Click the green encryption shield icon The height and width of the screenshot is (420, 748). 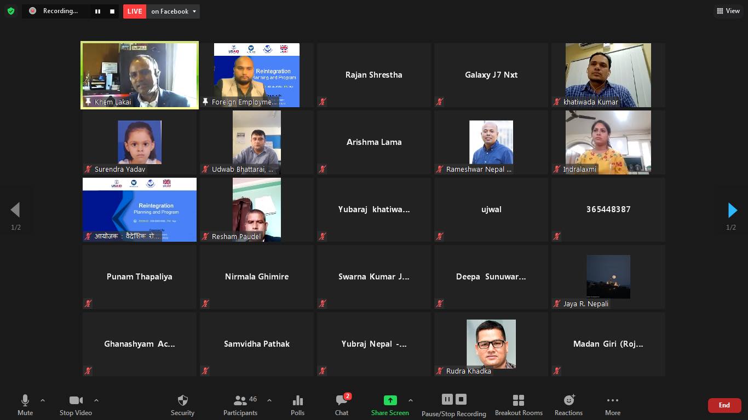coord(11,11)
